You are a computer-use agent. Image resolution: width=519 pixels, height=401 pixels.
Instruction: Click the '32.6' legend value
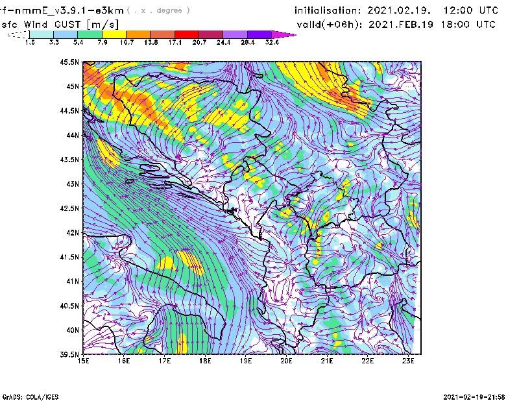(x=272, y=42)
